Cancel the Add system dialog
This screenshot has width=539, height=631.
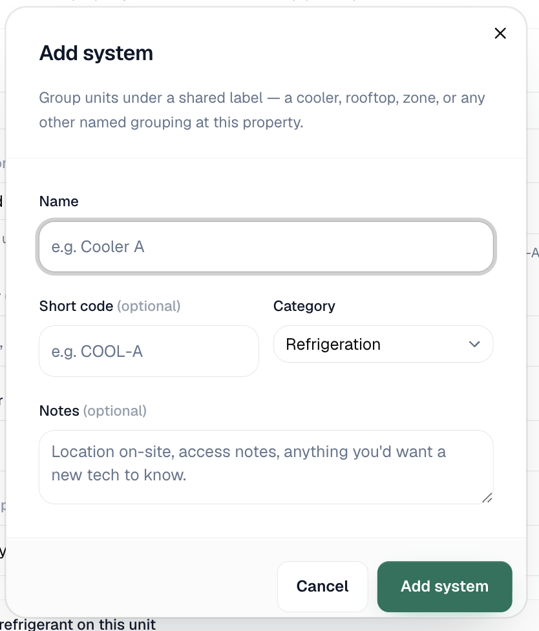tap(322, 586)
